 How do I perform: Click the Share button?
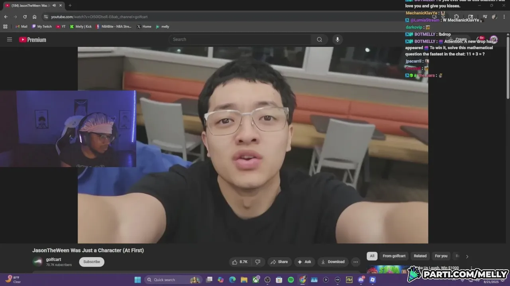[x=279, y=262]
